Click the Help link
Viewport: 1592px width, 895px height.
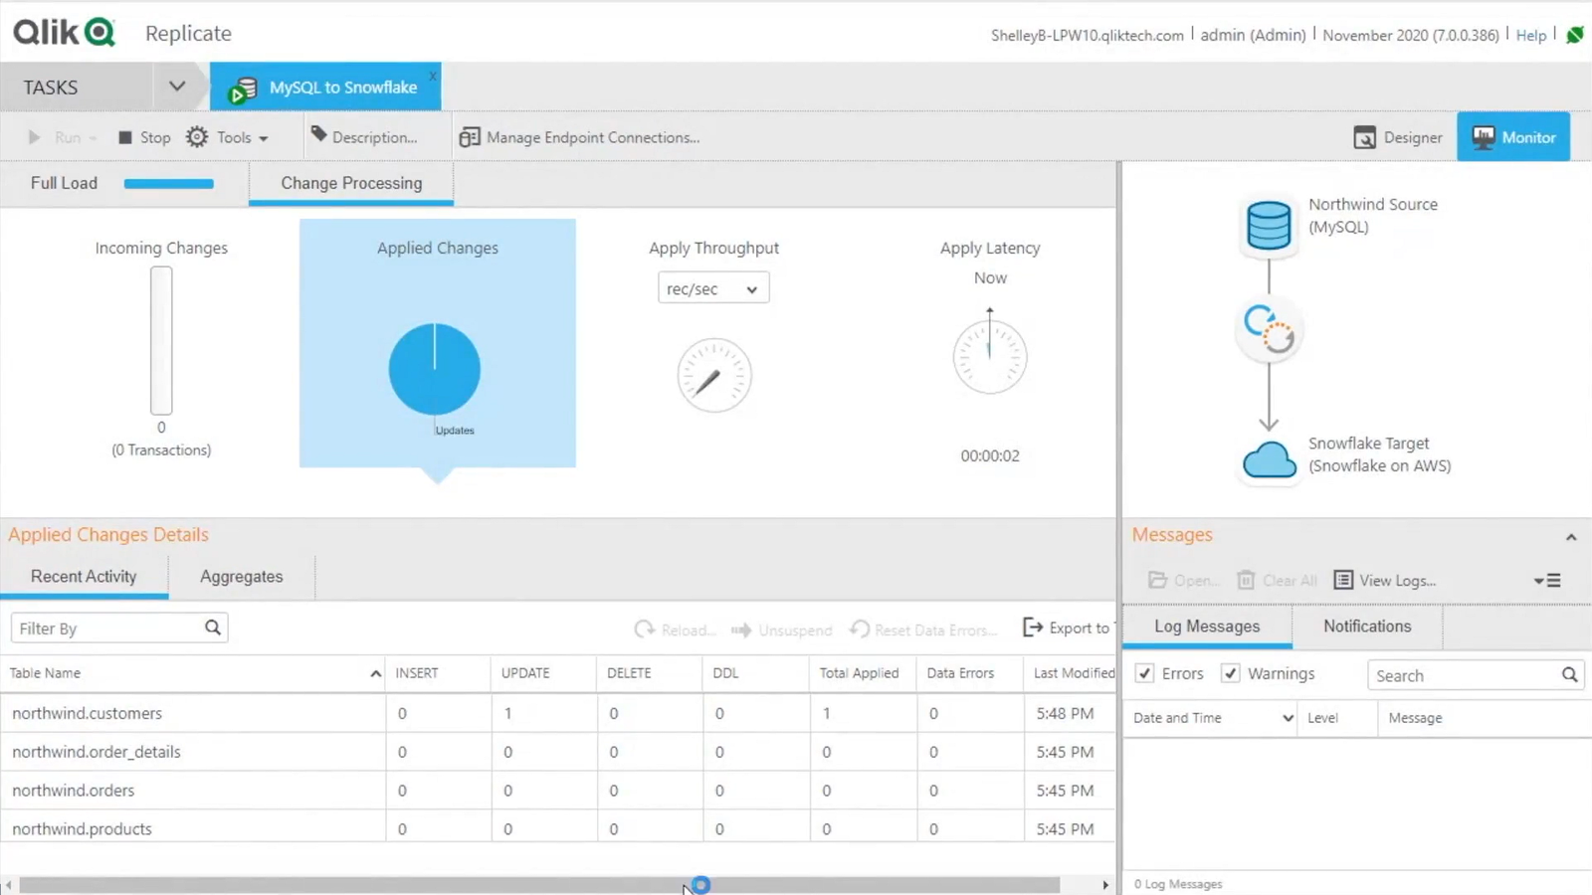[1530, 35]
